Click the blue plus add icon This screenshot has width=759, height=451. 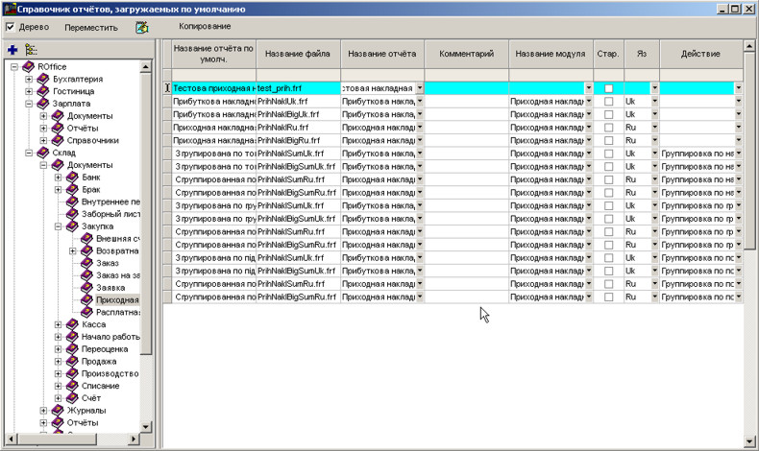click(x=12, y=49)
